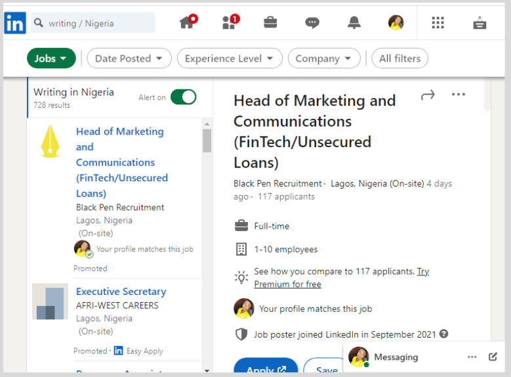Click the Black Pen Recruitment pen logo

[x=50, y=141]
